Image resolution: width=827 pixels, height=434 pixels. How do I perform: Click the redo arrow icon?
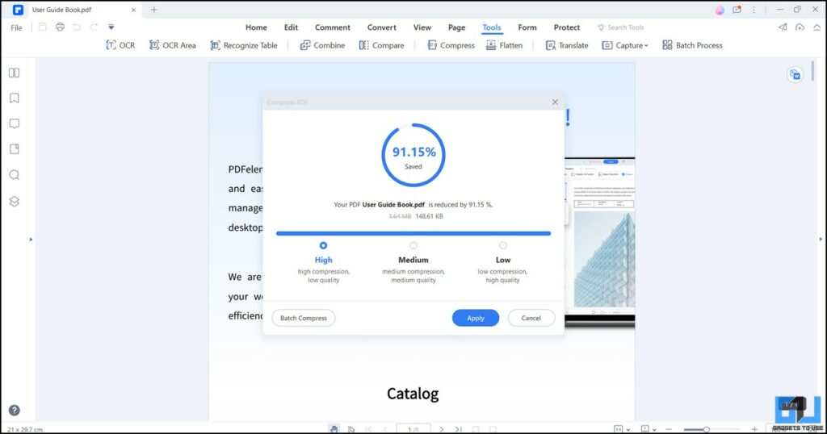pos(94,27)
